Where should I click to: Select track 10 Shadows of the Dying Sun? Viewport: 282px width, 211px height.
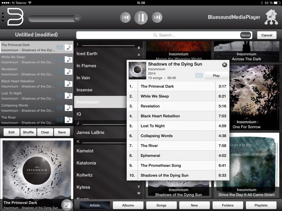[x=178, y=175]
